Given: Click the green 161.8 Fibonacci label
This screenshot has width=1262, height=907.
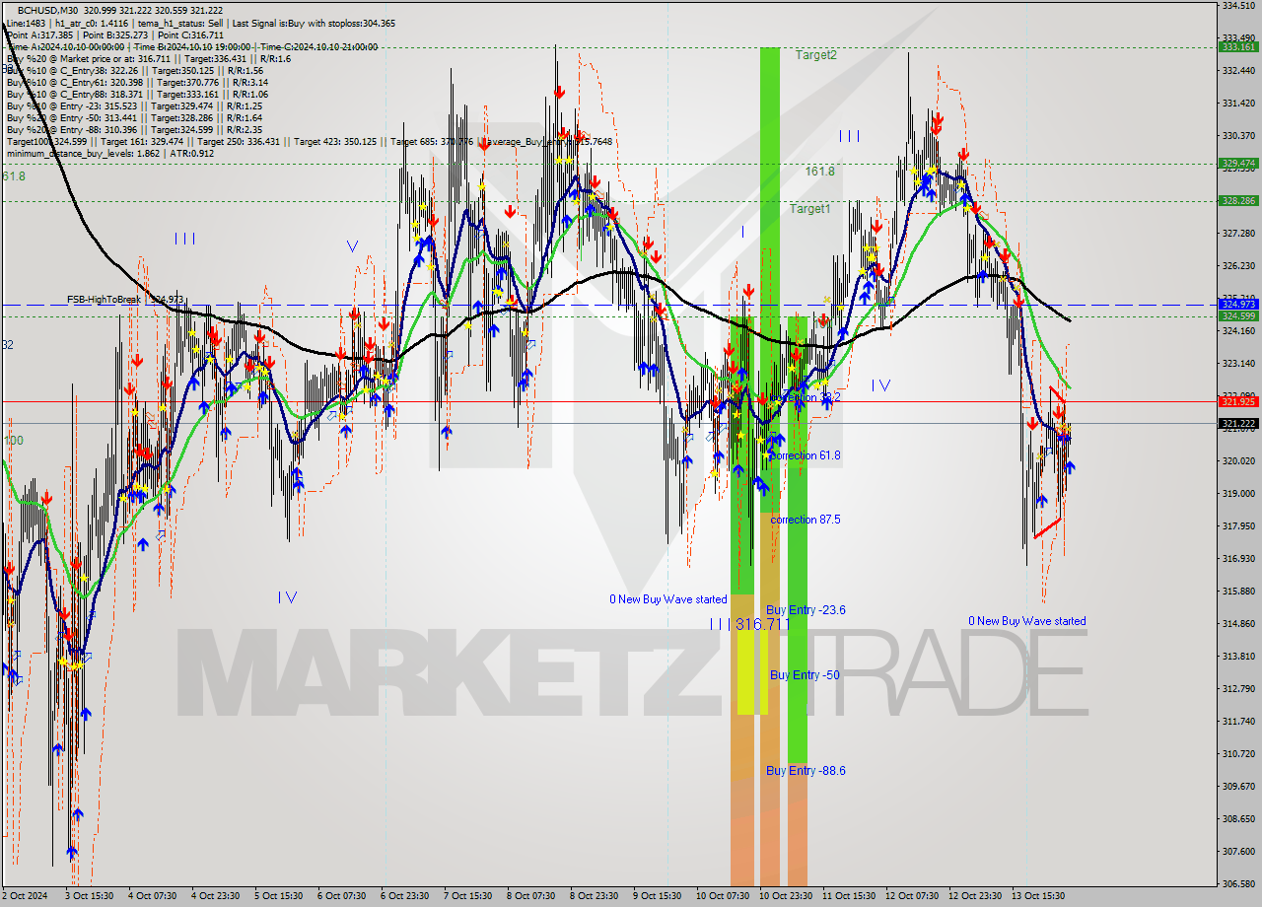Looking at the screenshot, I should (819, 172).
